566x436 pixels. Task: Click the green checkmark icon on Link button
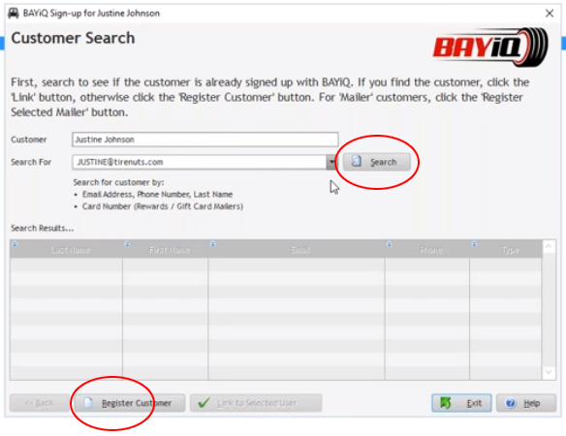[x=204, y=402]
